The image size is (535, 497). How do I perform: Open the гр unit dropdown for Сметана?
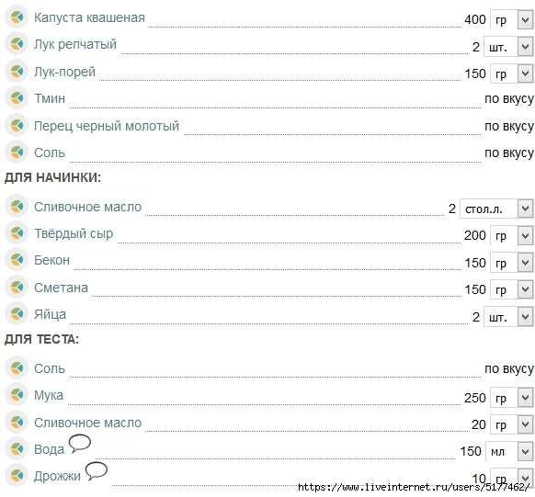tap(512, 289)
